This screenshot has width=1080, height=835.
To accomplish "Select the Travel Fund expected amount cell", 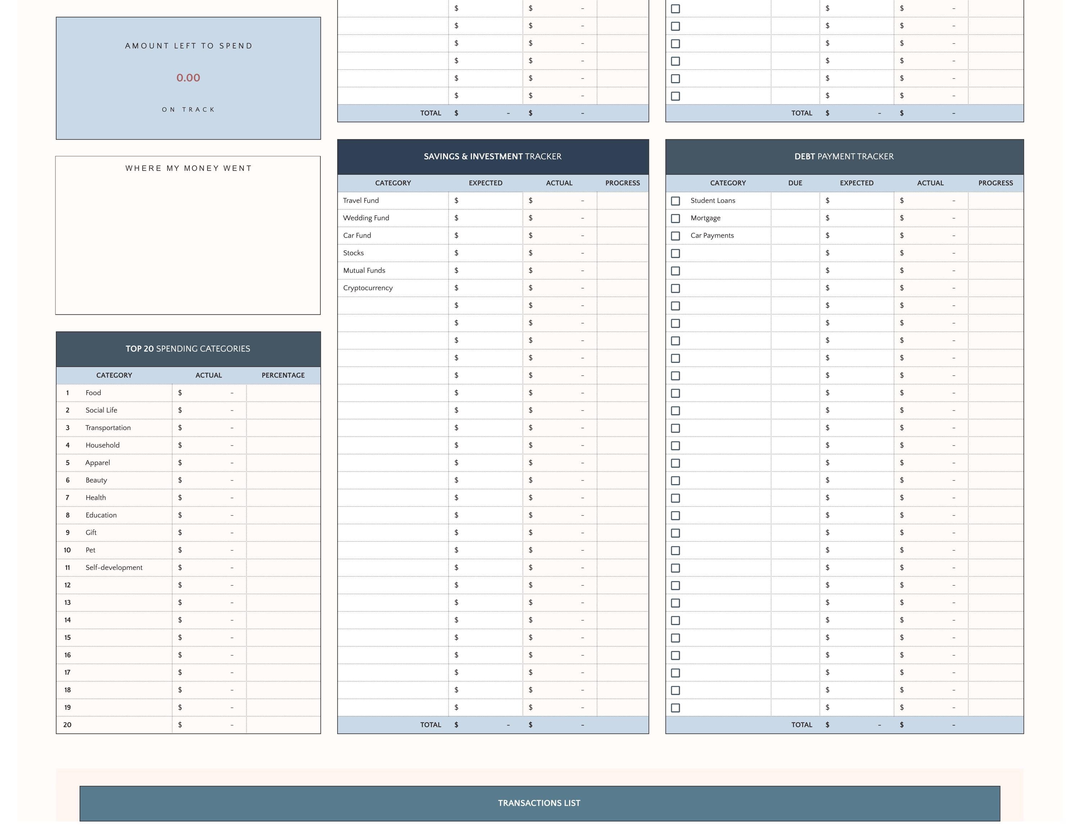I will point(485,200).
